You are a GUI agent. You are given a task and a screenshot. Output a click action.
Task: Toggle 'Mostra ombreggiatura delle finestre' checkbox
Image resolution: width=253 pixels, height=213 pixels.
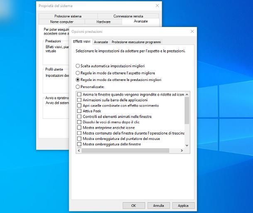click(79, 144)
